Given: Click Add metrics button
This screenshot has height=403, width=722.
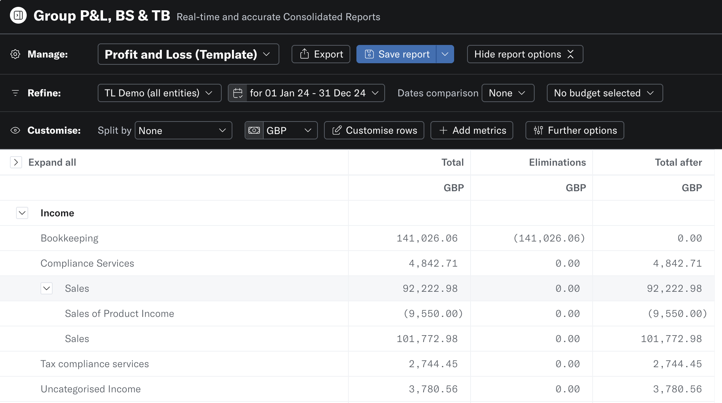Looking at the screenshot, I should 472,130.
